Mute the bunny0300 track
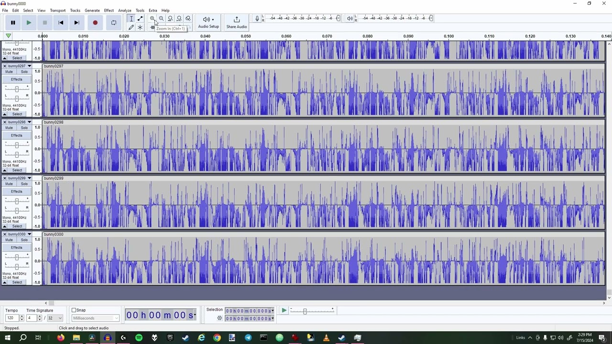Screen dimensions: 612x344 point(9,240)
